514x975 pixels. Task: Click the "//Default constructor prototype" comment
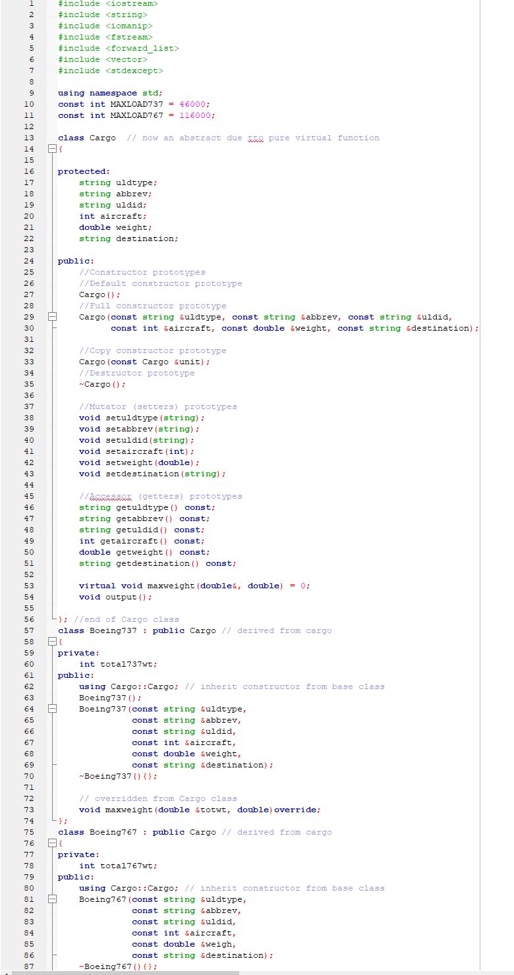161,283
